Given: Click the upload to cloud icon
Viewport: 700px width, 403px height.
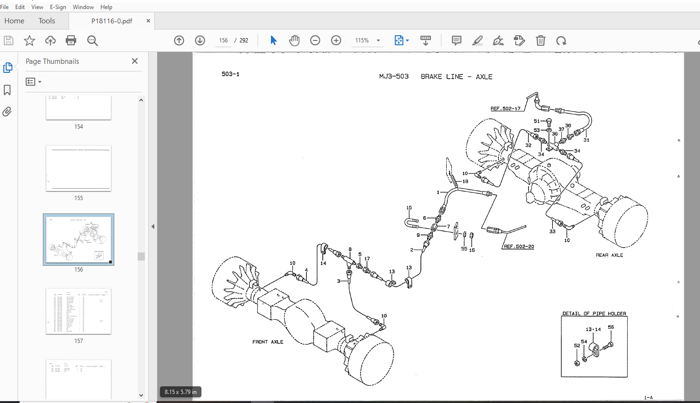Looking at the screenshot, I should pyautogui.click(x=50, y=40).
